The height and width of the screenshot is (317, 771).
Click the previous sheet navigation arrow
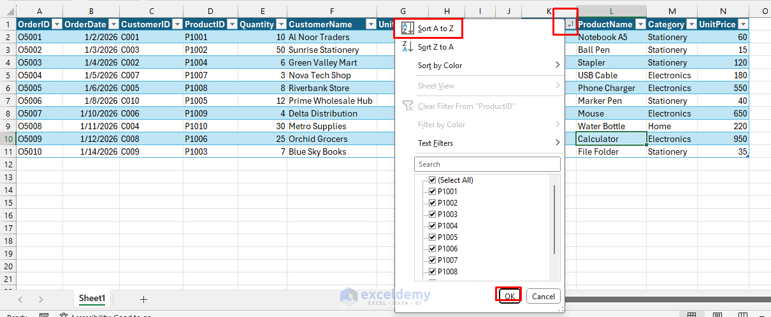pos(20,299)
